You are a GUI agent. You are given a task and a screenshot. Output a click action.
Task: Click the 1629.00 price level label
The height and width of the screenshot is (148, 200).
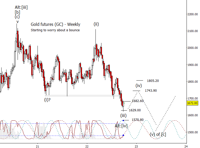pyautogui.click(x=135, y=110)
